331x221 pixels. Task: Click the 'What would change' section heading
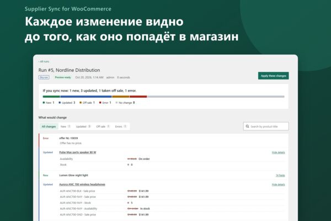(x=52, y=117)
